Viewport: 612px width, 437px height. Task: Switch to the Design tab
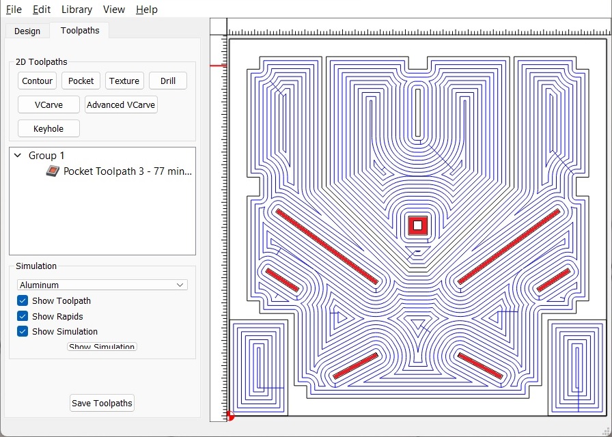[27, 31]
